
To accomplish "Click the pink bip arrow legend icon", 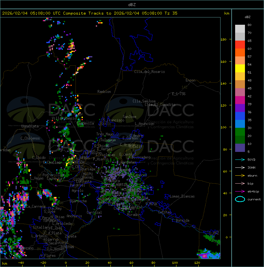I will pyautogui.click(x=240, y=183).
